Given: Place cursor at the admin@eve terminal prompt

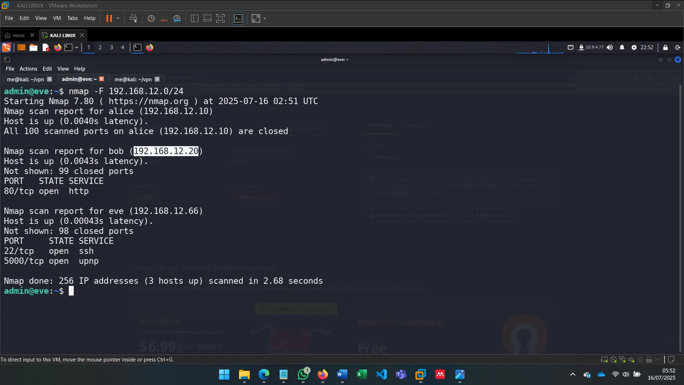Looking at the screenshot, I should click(71, 291).
